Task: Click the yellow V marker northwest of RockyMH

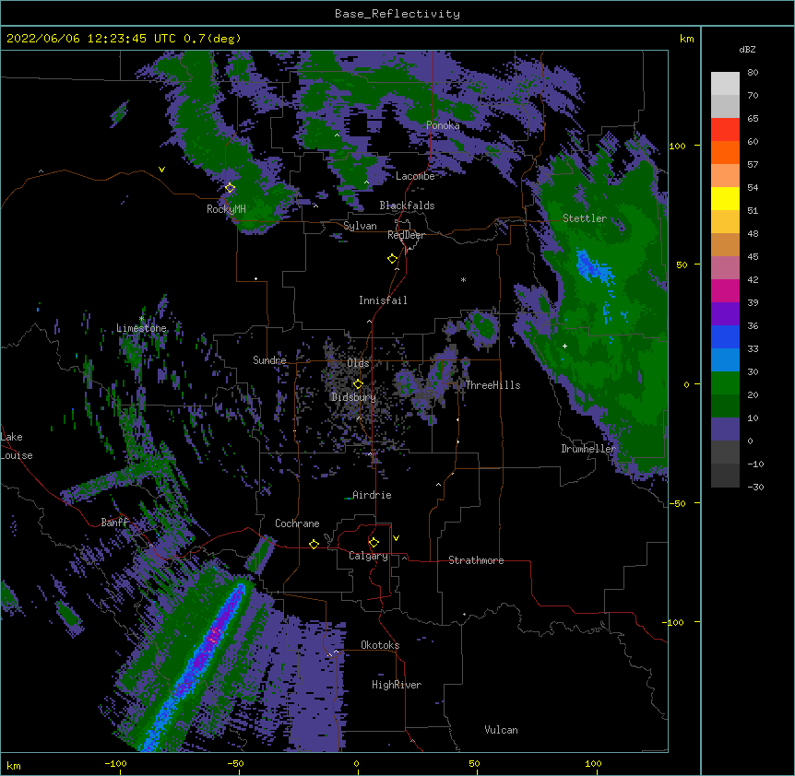Action: pyautogui.click(x=161, y=170)
